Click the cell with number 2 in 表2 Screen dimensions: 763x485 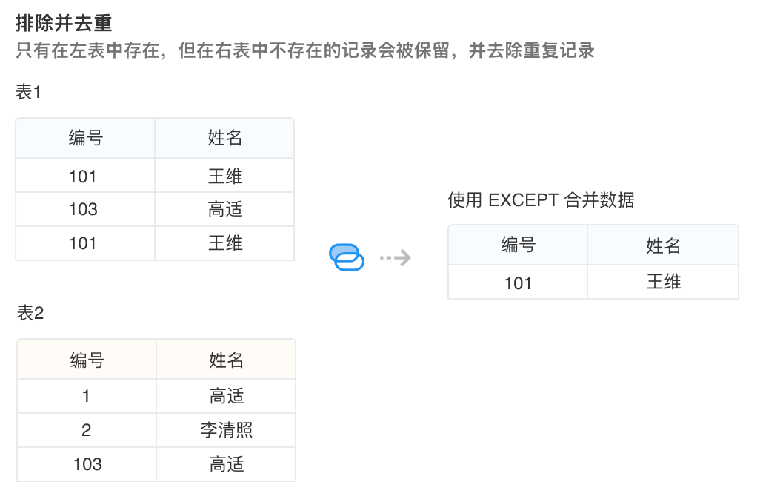tap(87, 431)
